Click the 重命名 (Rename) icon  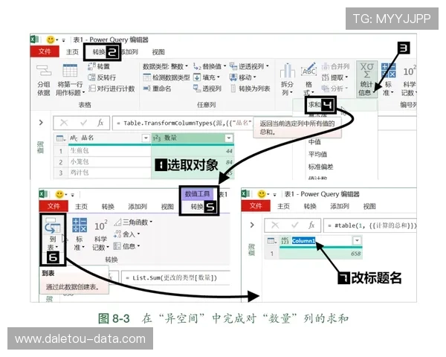(x=146, y=89)
